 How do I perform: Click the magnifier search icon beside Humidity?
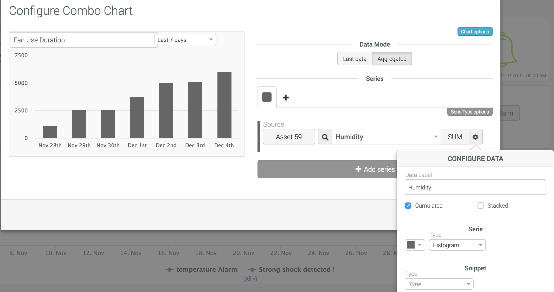[325, 137]
